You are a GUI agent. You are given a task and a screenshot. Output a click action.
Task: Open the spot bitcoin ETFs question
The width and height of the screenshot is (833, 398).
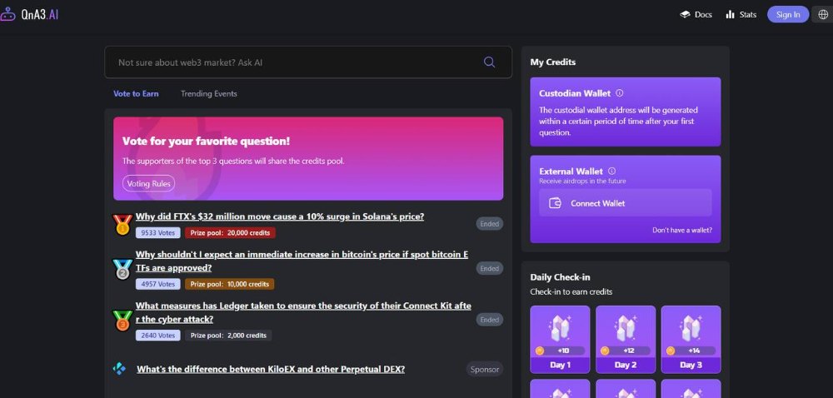302,261
